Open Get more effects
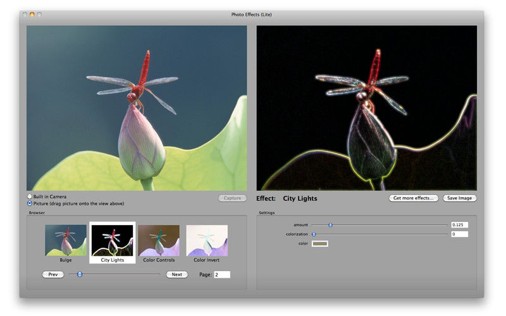The height and width of the screenshot is (316, 506). click(414, 198)
